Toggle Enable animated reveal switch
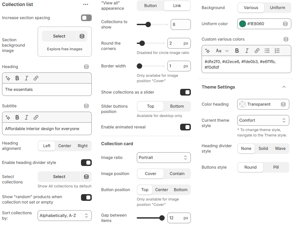Image resolution: width=293 pixels, height=230 pixels. 185,127
